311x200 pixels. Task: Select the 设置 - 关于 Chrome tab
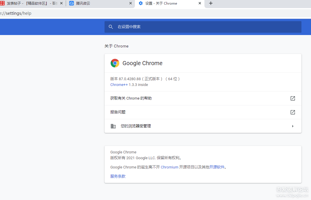[x=170, y=3]
